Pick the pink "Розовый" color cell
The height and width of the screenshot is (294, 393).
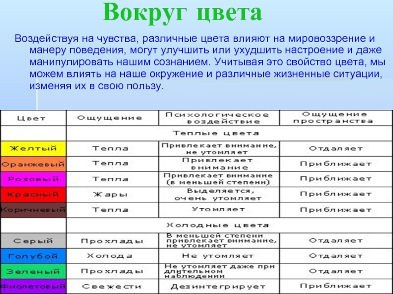coord(33,179)
